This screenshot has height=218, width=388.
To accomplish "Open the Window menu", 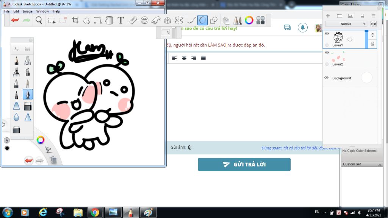I will point(42,11).
